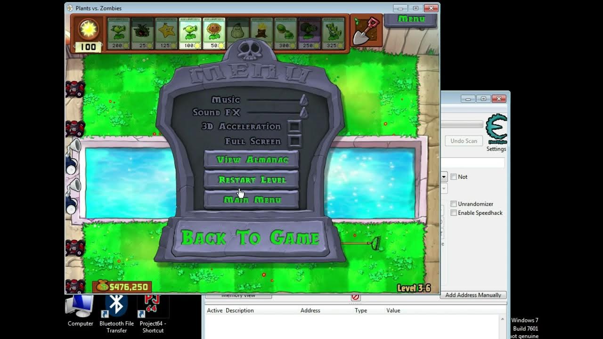Select the Melon-pult seed packet costing 300
Viewport: 603px width, 339px height.
click(285, 33)
